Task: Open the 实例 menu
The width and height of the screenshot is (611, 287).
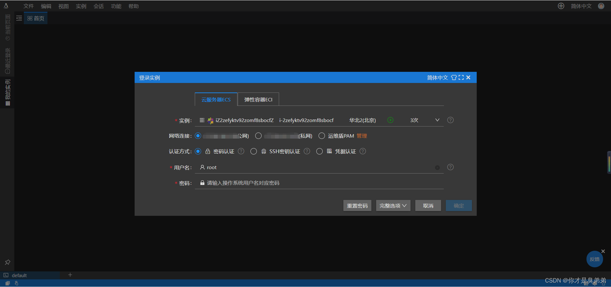Action: [x=81, y=6]
